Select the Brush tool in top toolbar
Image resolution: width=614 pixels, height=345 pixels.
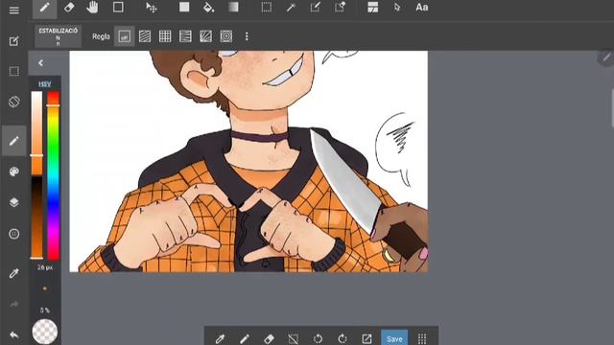(45, 8)
